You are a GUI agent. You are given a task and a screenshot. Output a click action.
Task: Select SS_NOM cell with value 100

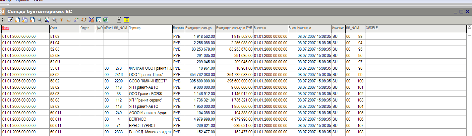coord(355,81)
